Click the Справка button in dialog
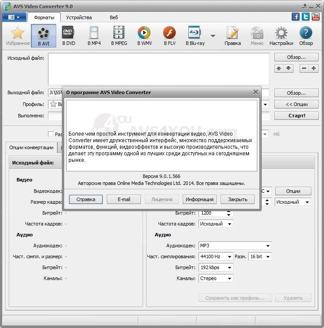Viewport: 324px width, 328px height. click(86, 199)
